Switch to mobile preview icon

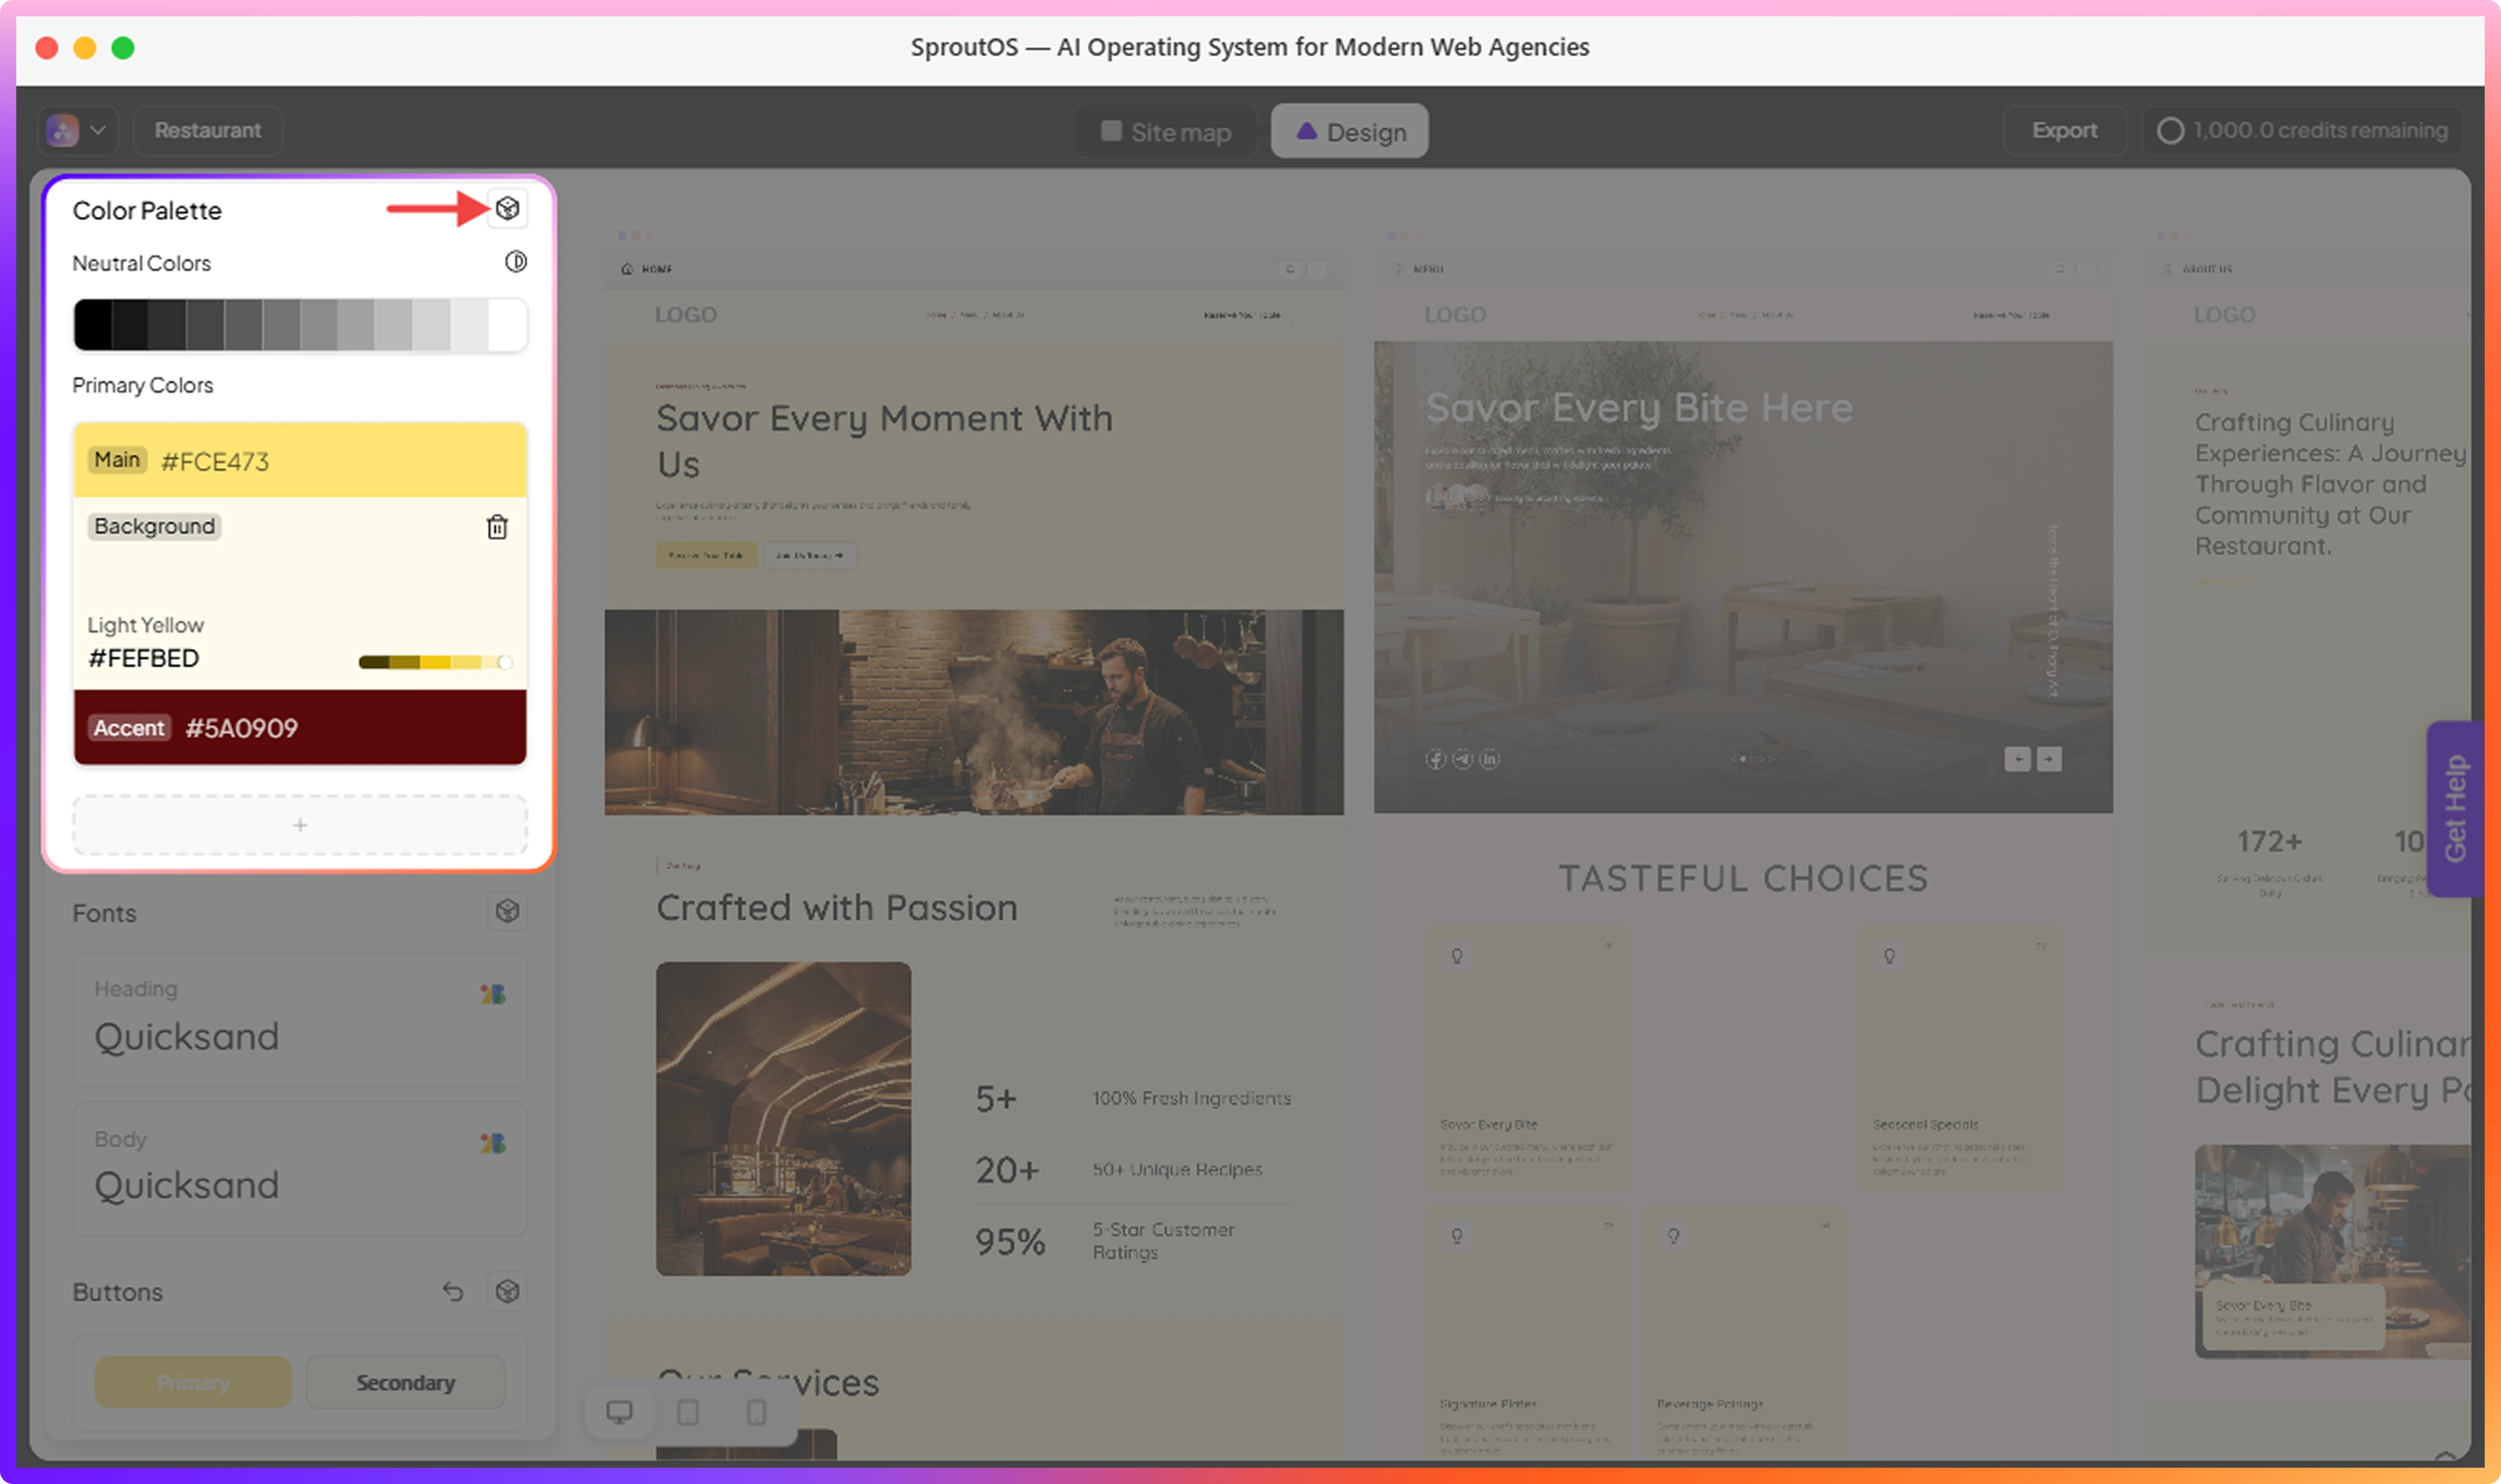(x=757, y=1412)
